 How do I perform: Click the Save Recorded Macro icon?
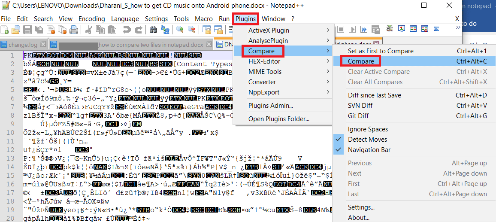(x=376, y=30)
